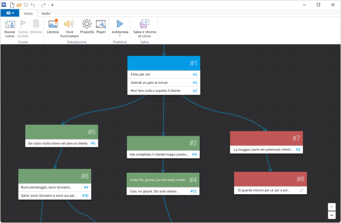Select scene #6 green header

(55, 176)
